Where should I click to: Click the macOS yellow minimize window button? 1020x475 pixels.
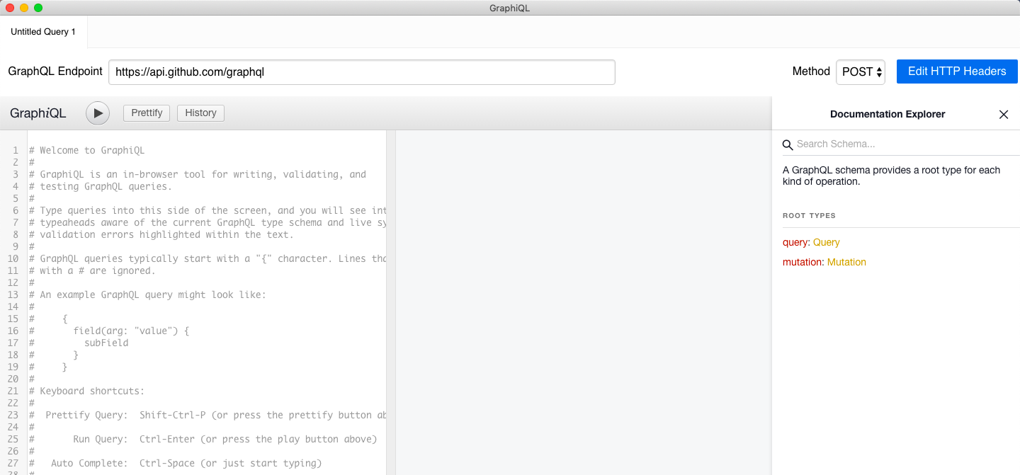[x=24, y=8]
